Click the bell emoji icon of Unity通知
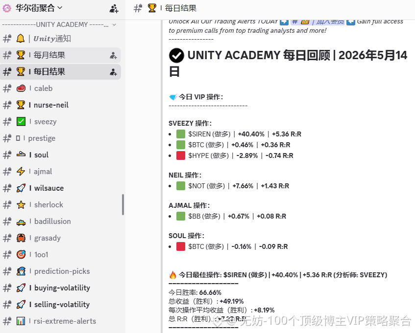The height and width of the screenshot is (333, 415). [21, 39]
